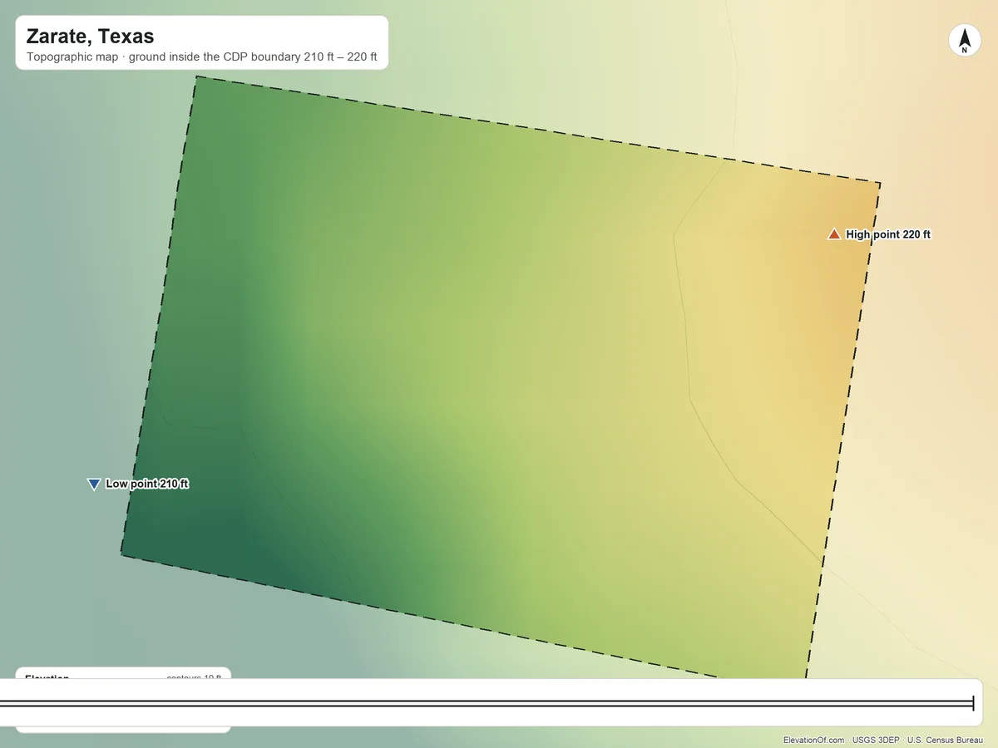The image size is (998, 748).
Task: Click the north arrow compass icon
Action: [965, 41]
